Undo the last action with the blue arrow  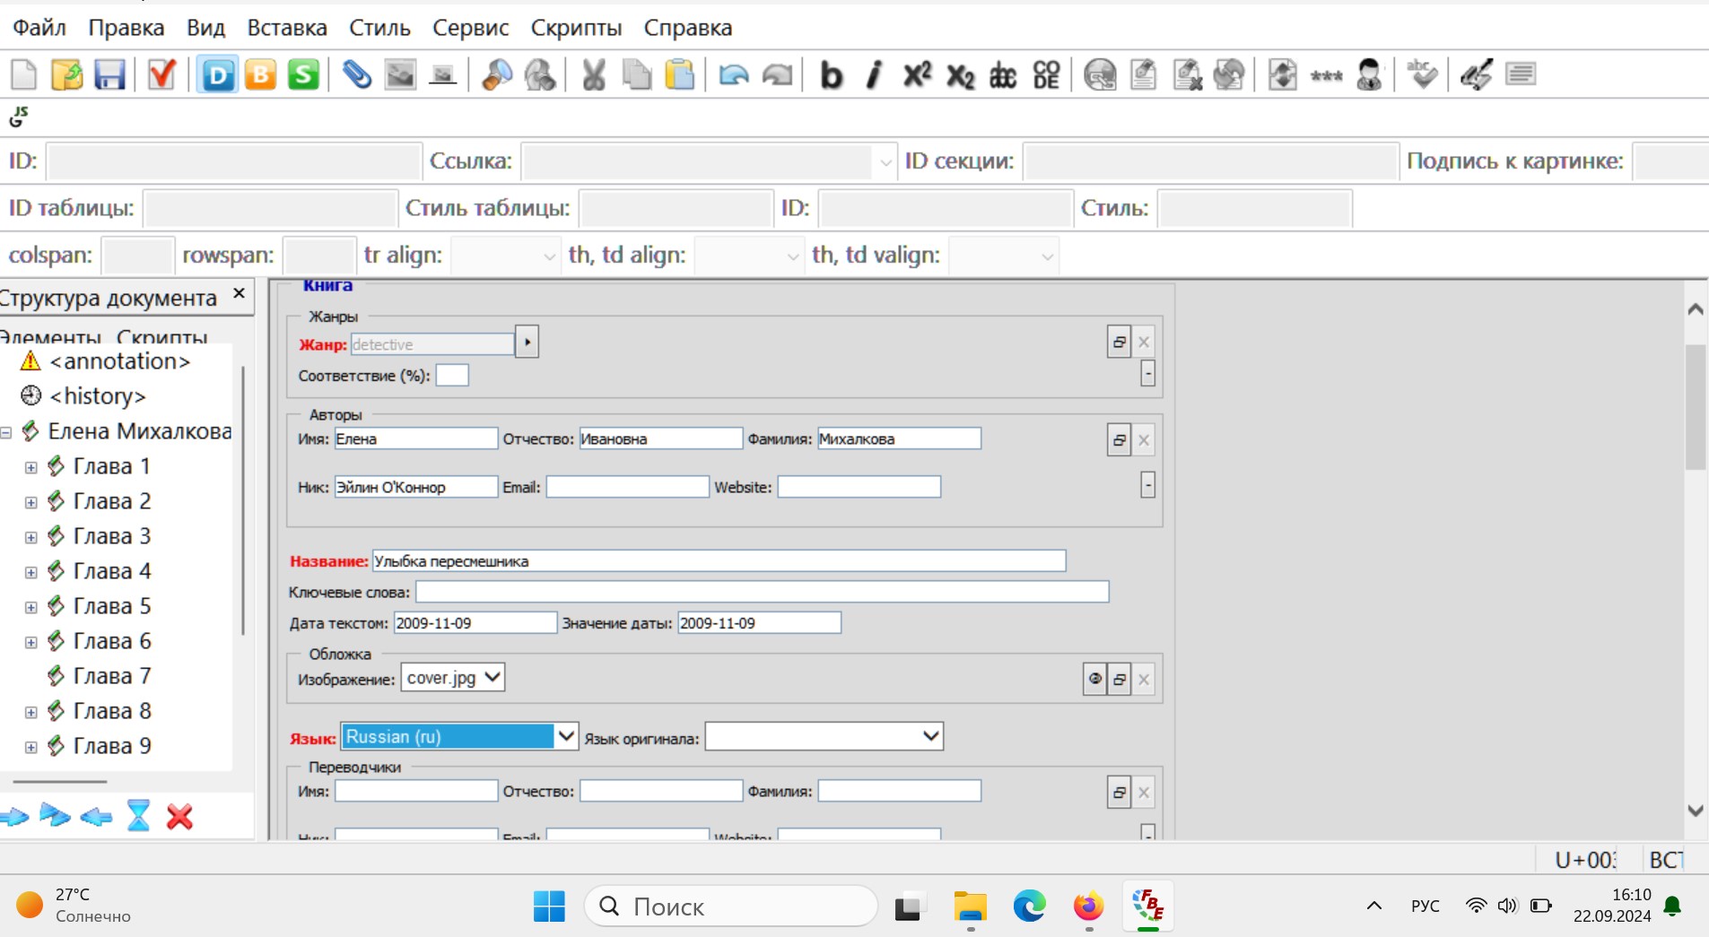[x=734, y=74]
